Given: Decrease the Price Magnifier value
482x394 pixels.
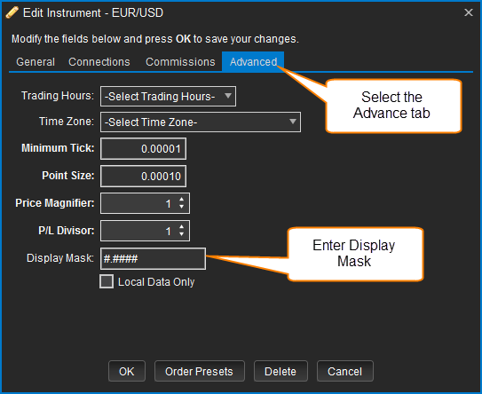Looking at the screenshot, I should (x=182, y=207).
